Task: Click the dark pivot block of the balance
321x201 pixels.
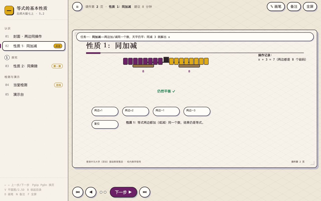Action: 166,60
